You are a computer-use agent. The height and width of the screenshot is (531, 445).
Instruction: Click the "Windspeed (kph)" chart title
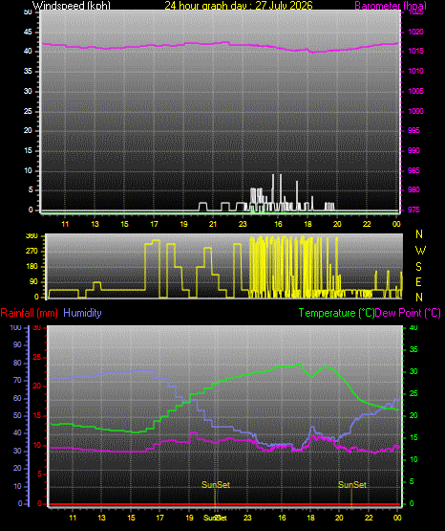[72, 6]
